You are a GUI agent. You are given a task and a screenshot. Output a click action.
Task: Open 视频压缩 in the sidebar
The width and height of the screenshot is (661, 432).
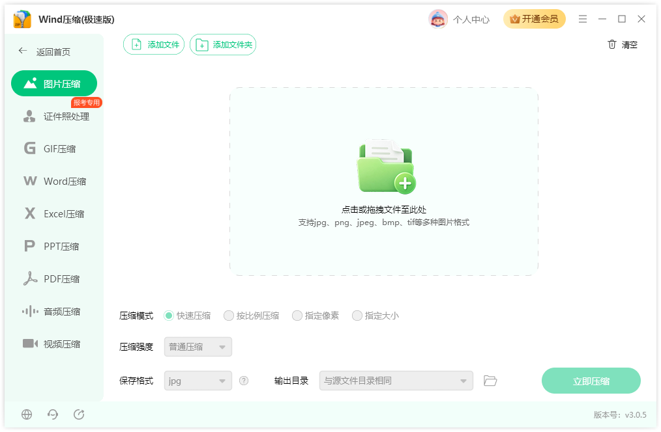tap(54, 344)
